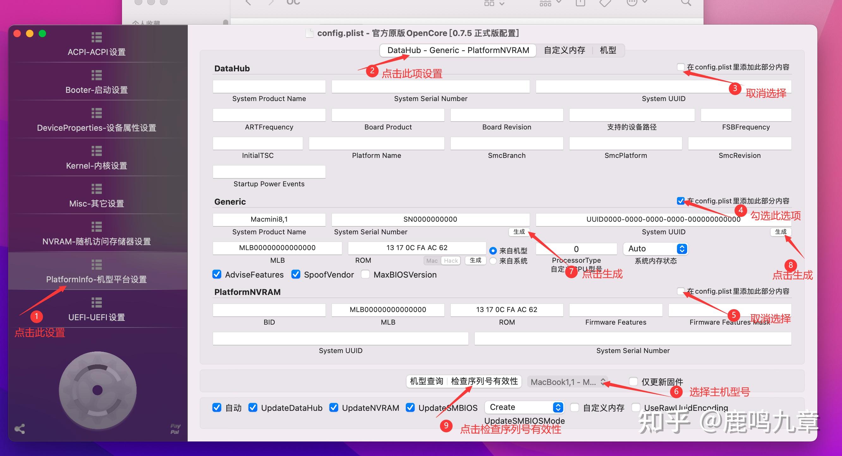Select the Booter section list icon
The image size is (842, 456).
tap(96, 75)
